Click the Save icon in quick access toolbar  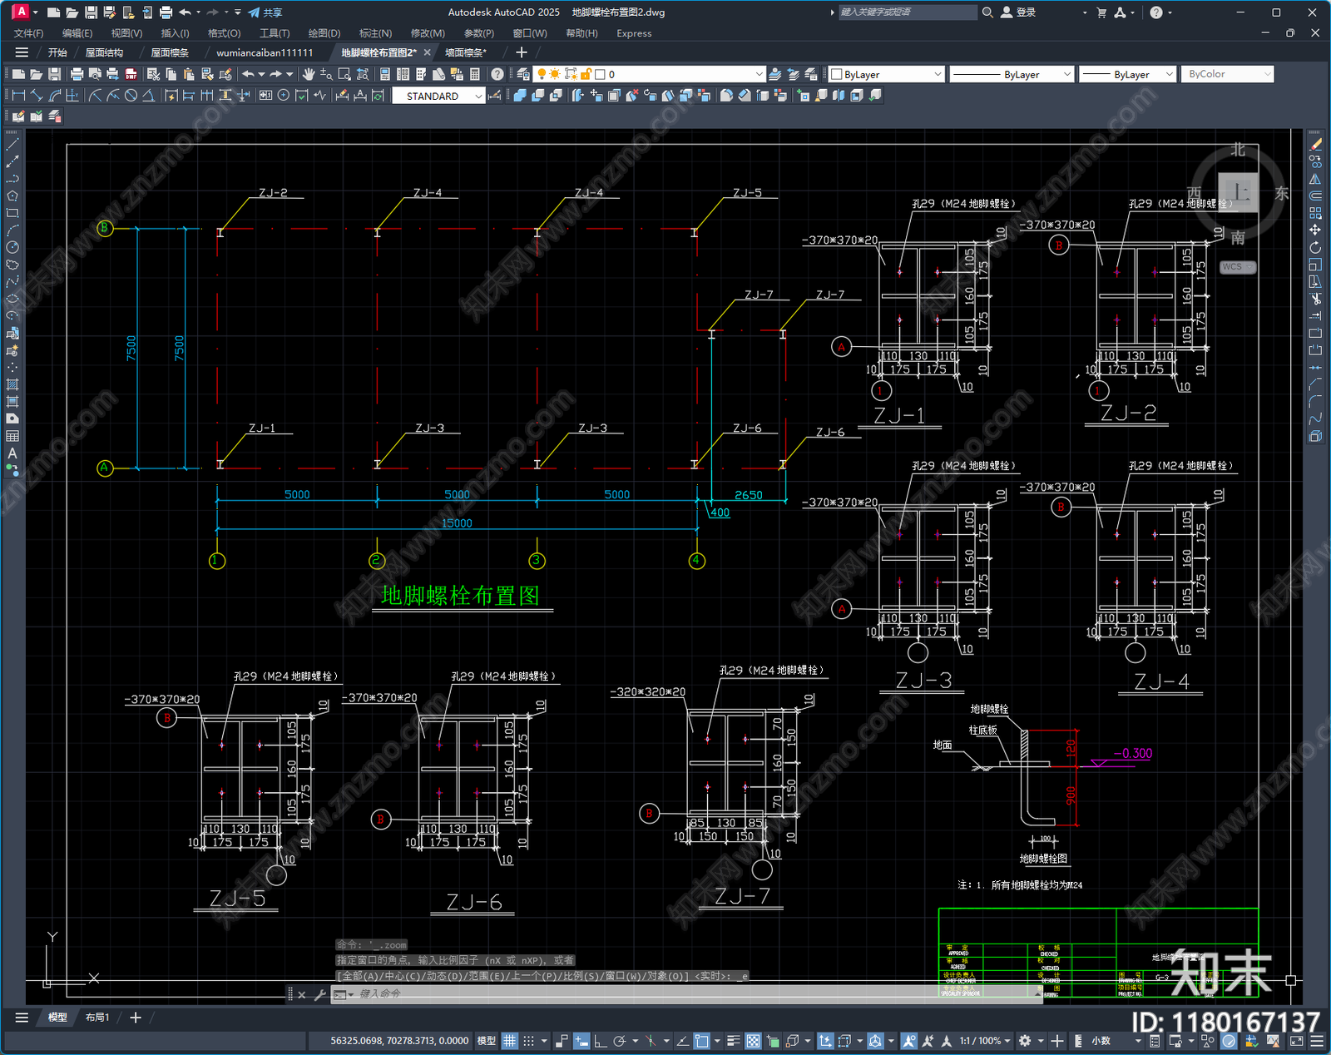(91, 12)
